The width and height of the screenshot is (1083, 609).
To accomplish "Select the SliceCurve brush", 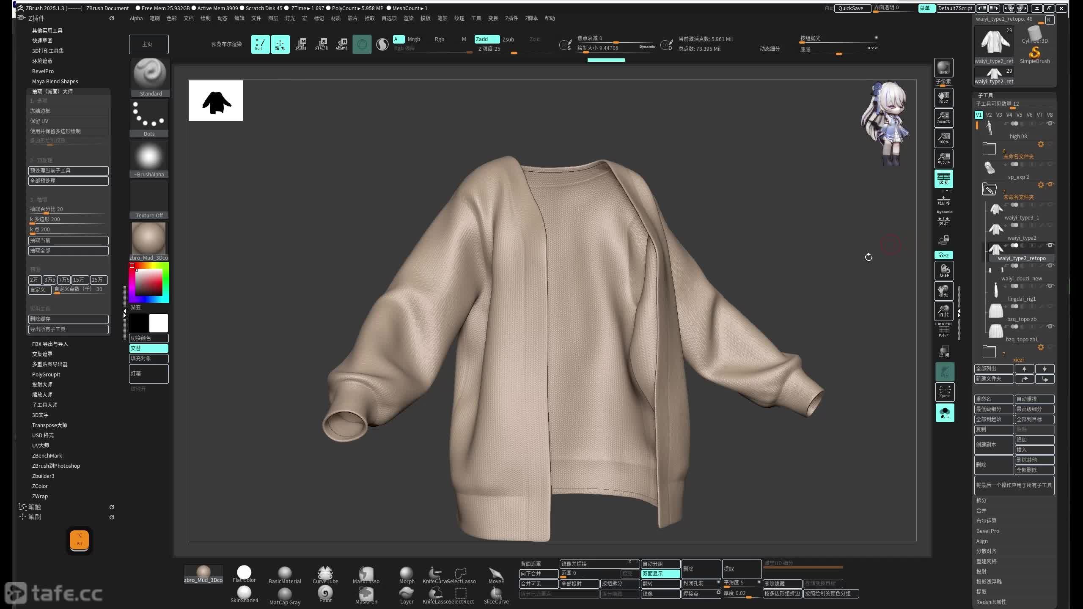I will pyautogui.click(x=496, y=595).
